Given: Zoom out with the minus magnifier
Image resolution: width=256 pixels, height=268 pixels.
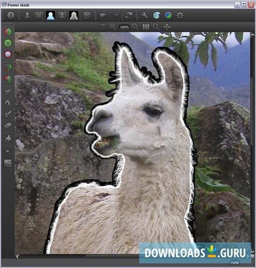Looking at the screenshot, I should click(x=135, y=27).
